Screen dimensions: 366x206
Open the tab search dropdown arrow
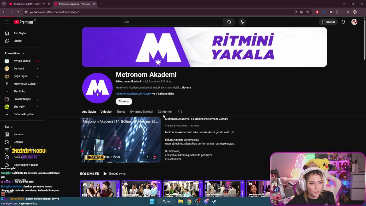[x=4, y=4]
